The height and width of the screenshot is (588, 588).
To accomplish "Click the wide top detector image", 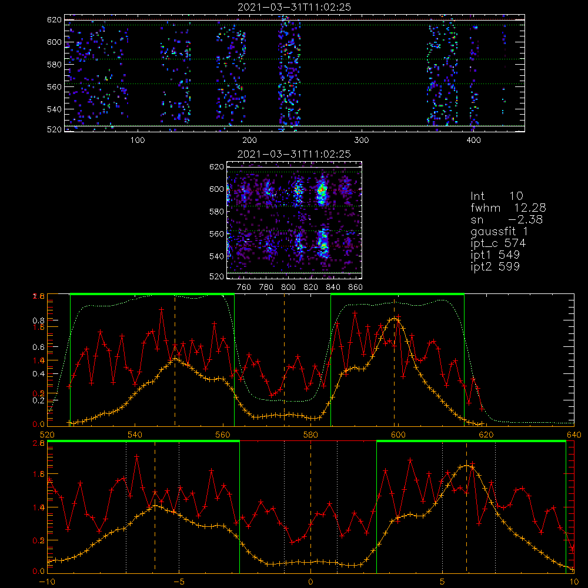I will 295,73.
